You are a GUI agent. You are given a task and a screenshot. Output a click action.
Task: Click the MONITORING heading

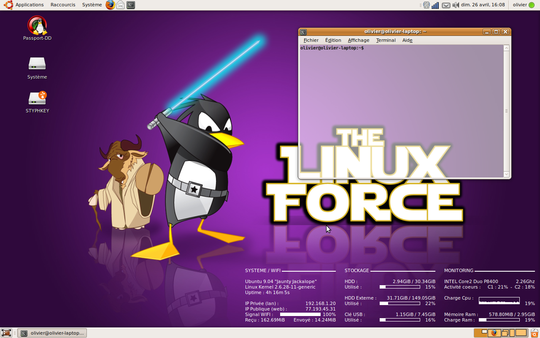pyautogui.click(x=459, y=270)
